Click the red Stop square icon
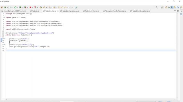The image size is (183, 102). point(30,7)
